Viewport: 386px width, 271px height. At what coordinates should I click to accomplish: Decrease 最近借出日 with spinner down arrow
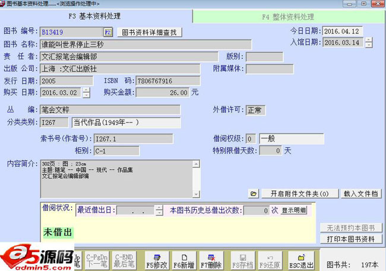(159, 213)
